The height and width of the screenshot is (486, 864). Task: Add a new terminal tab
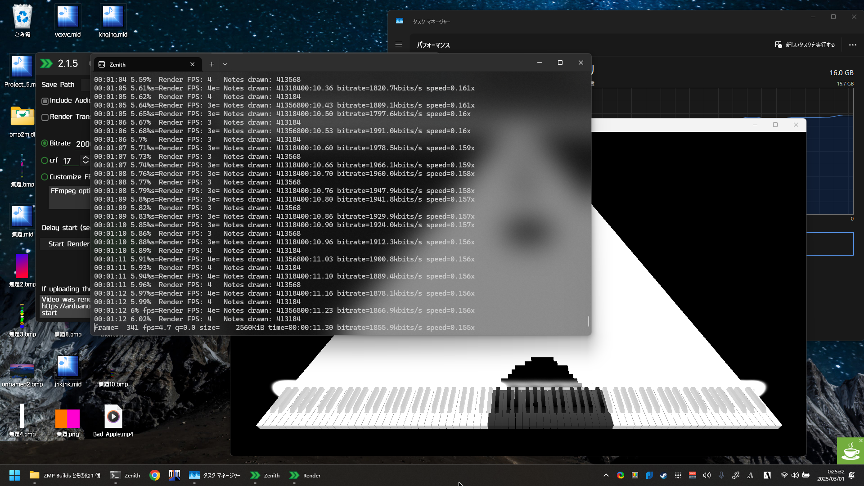point(211,64)
